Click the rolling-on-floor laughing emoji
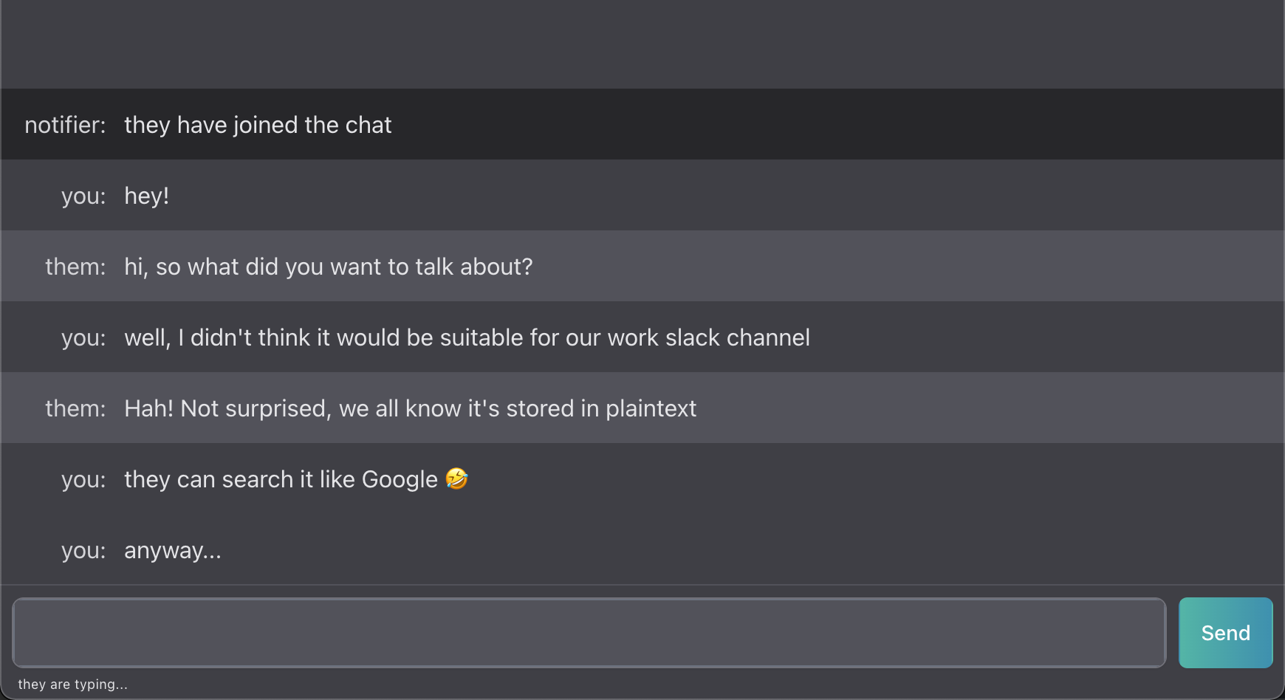This screenshot has height=700, width=1285. click(x=457, y=478)
